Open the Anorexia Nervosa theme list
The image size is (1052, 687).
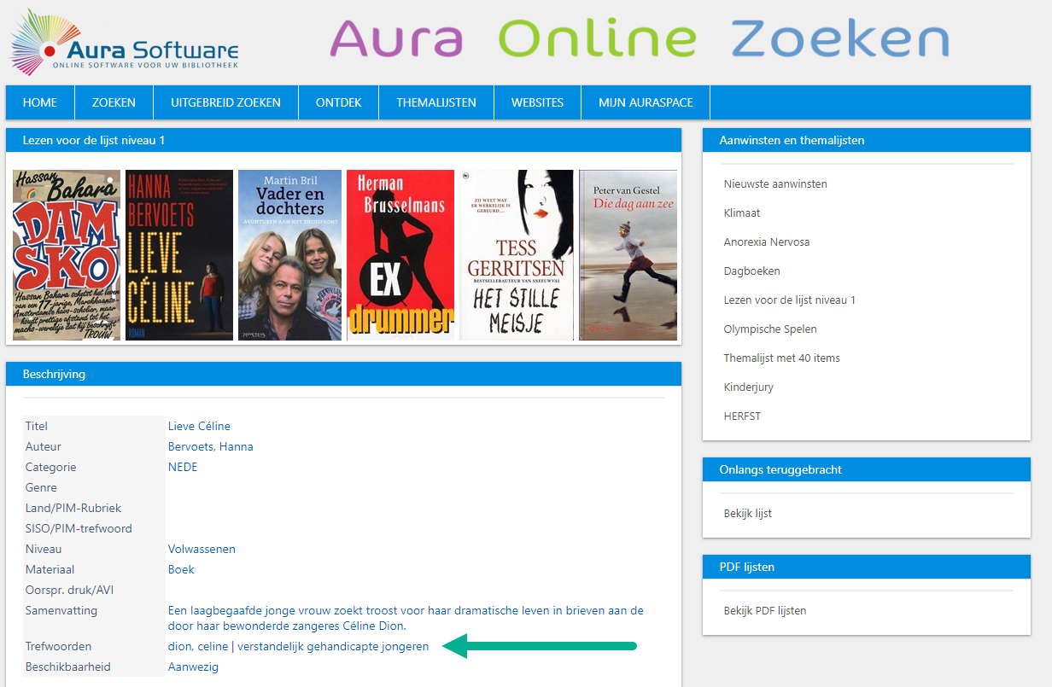click(766, 242)
